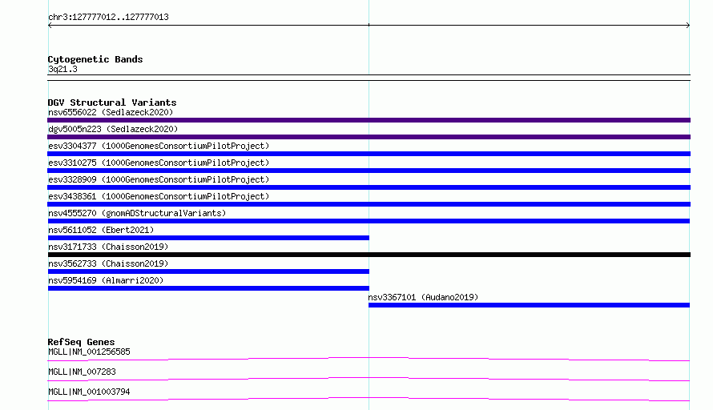Click the magenta line under MGLL|NM_001256585
The height and width of the screenshot is (410, 713).
369,359
